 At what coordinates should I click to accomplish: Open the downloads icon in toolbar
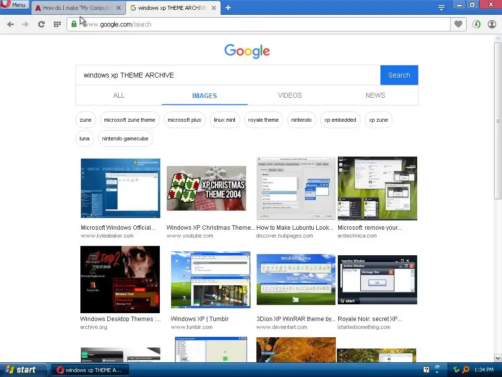476,25
